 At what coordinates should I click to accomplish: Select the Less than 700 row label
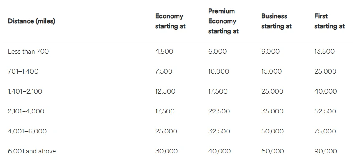point(28,52)
